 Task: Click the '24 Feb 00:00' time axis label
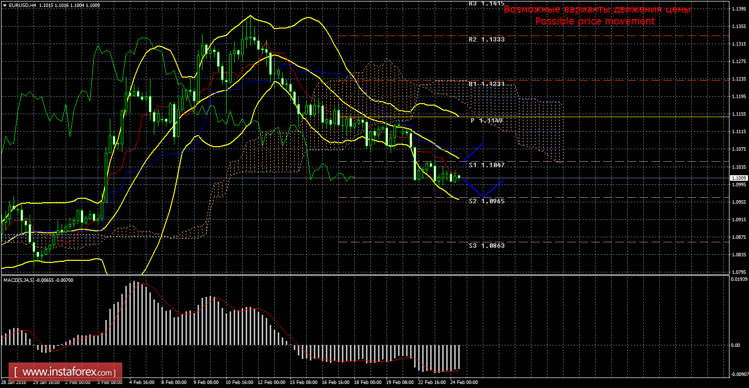click(465, 382)
